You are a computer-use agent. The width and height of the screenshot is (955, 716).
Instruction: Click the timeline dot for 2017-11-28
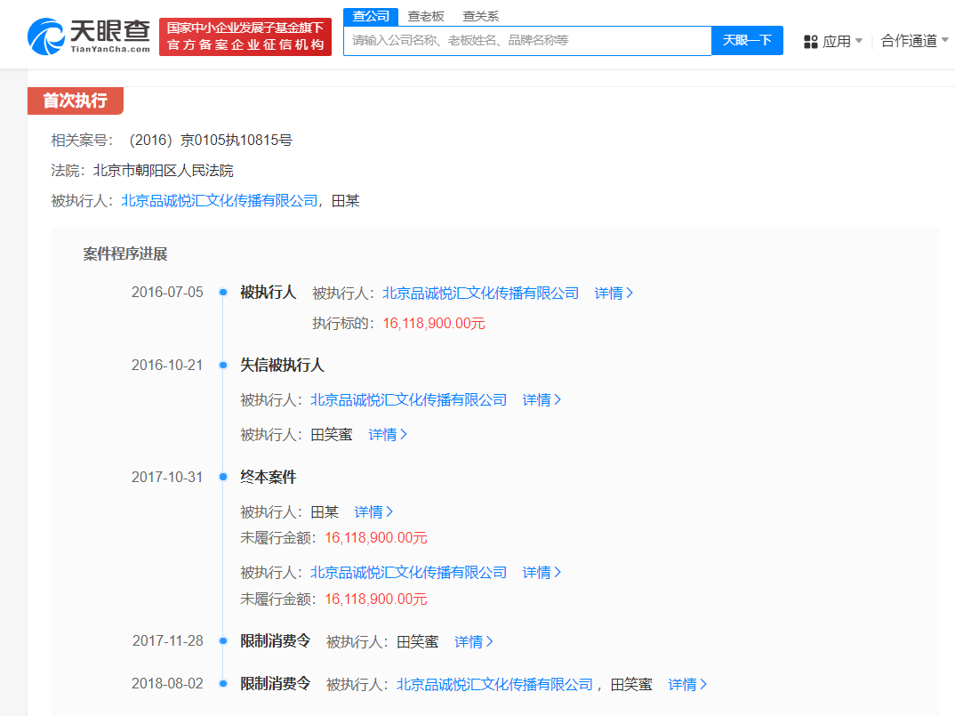coord(224,640)
